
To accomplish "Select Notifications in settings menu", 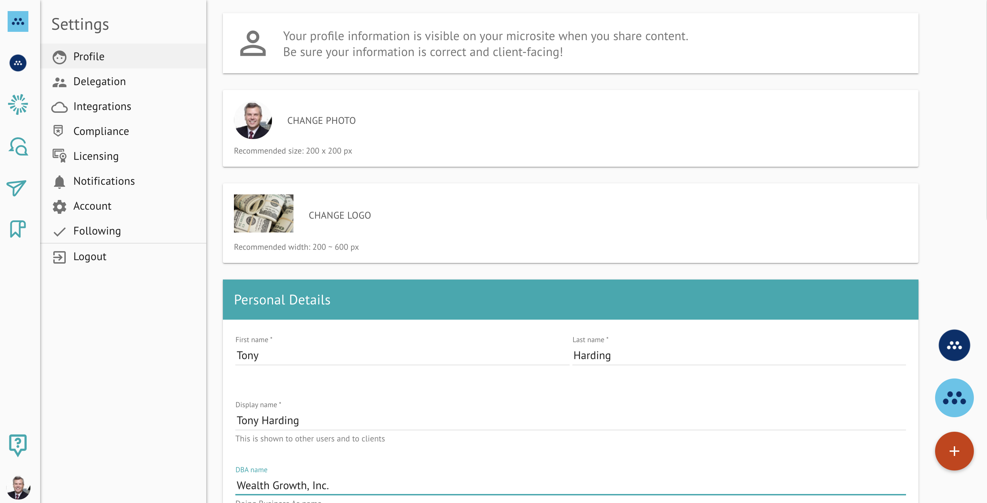I will click(104, 181).
